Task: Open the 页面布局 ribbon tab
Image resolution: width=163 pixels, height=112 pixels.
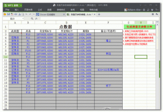Action: pos(28,10)
